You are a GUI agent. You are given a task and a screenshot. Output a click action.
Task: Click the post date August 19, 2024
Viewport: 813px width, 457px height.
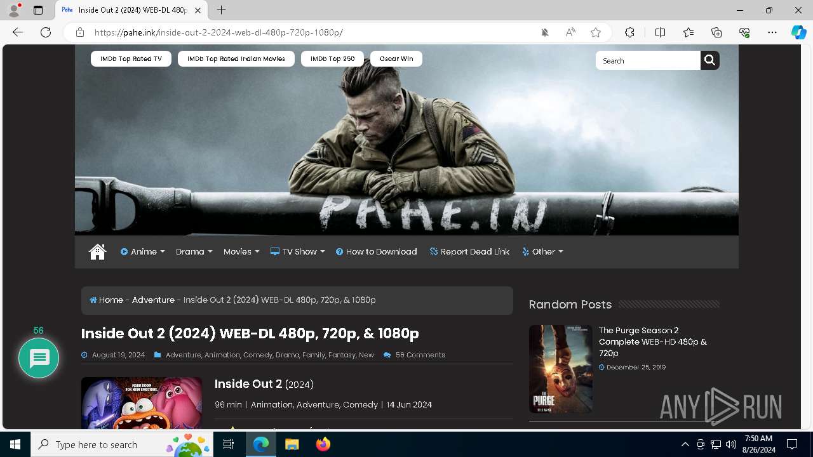(x=118, y=355)
